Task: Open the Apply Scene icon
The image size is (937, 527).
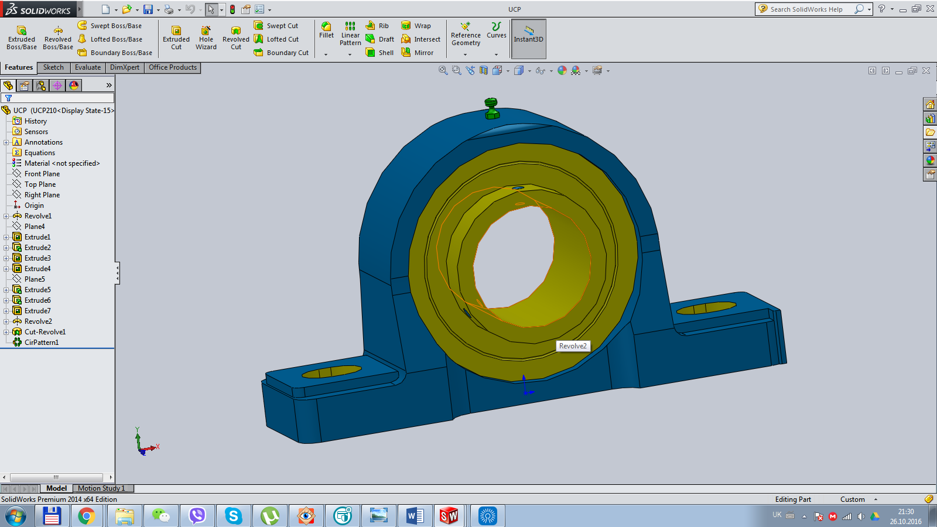Action: click(x=576, y=70)
